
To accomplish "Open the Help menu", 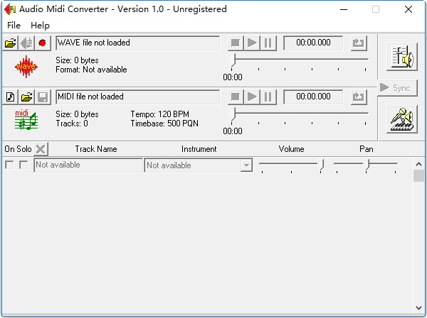I will tap(40, 25).
